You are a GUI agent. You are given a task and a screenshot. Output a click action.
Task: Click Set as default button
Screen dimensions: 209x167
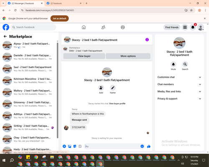[59, 18]
